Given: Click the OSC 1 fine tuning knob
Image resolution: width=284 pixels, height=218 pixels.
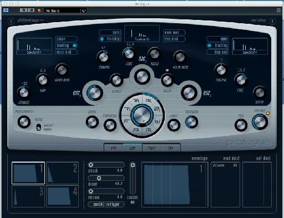Looking at the screenshot, I should [43, 80].
